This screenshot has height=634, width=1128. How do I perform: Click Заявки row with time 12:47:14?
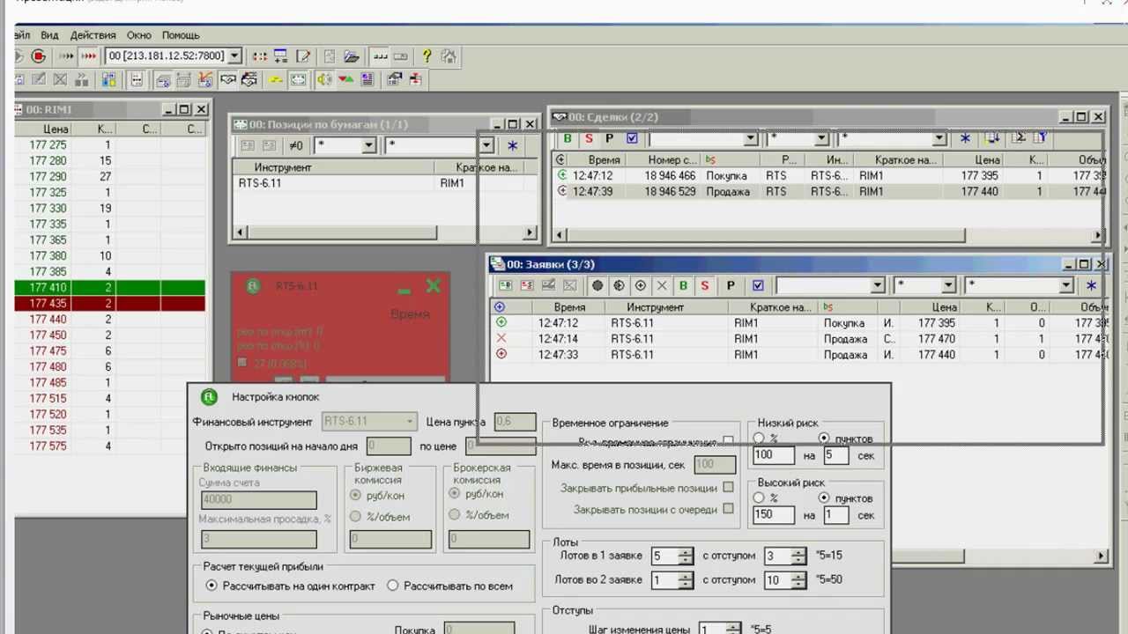coord(798,339)
